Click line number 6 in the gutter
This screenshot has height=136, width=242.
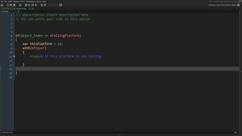[11, 36]
